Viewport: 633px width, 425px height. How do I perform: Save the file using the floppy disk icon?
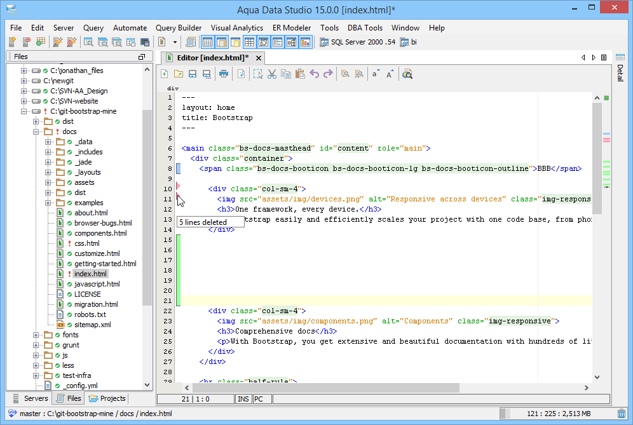193,74
